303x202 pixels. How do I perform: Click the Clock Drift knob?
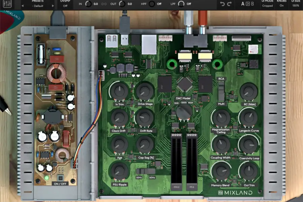click(x=120, y=118)
